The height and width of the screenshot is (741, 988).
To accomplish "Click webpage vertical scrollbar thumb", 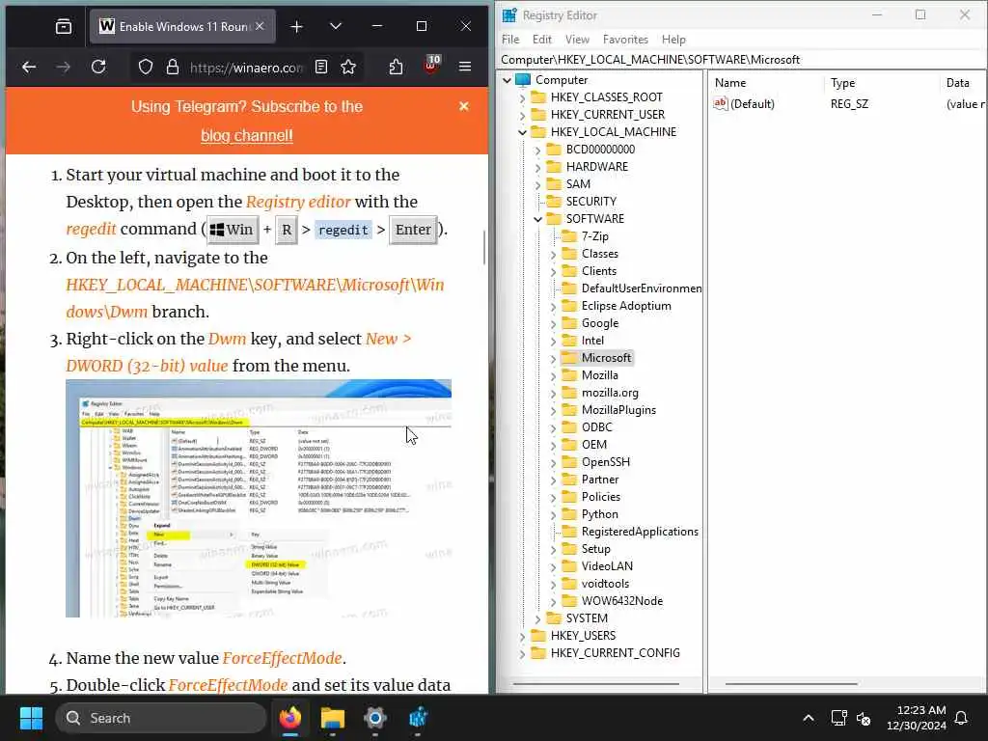I will 484,247.
